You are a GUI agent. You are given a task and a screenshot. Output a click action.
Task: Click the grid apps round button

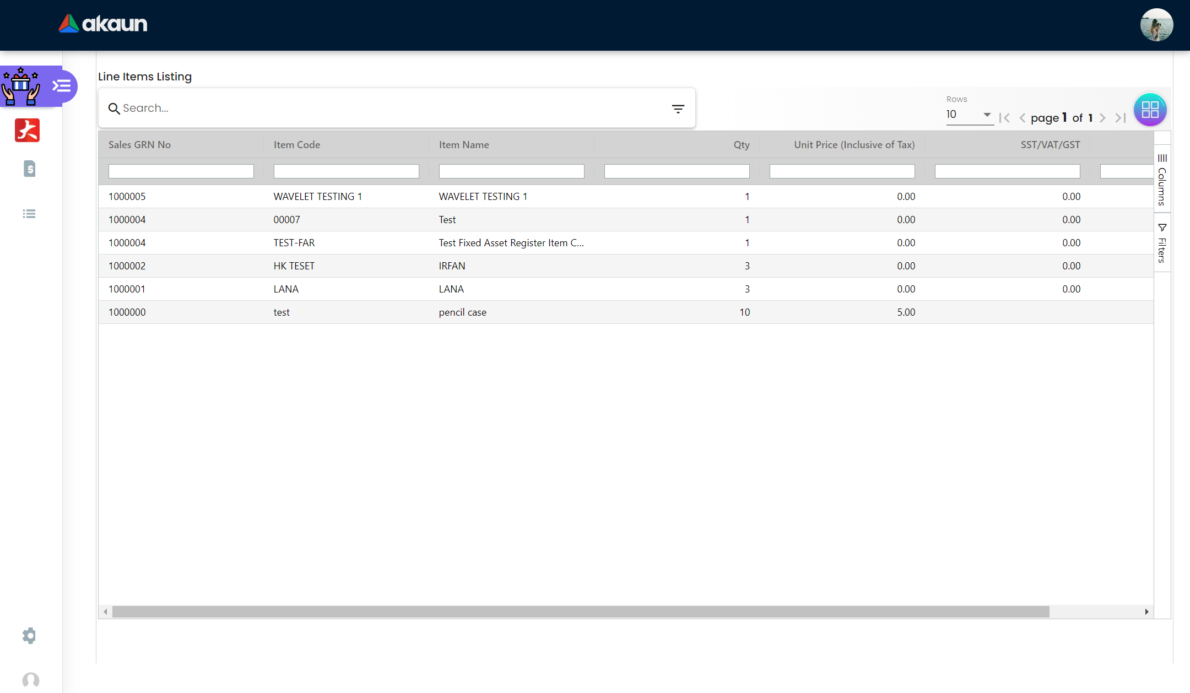tap(1150, 110)
